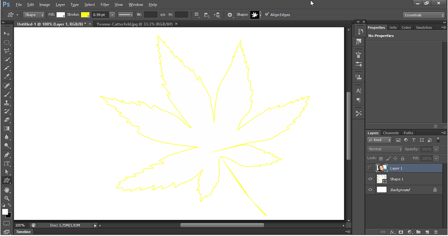This screenshot has width=448, height=236.
Task: Select the Blur tool
Action: (6, 137)
